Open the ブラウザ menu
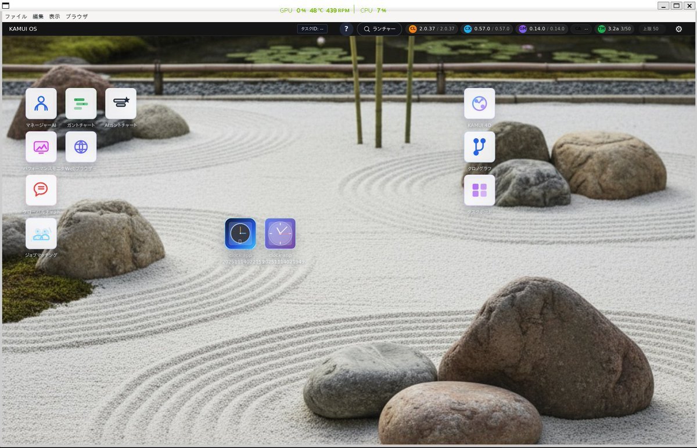 [77, 17]
